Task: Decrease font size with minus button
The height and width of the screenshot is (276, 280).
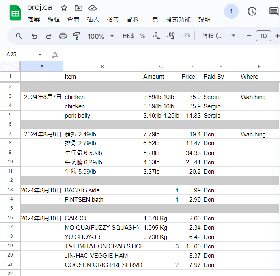Action: click(x=249, y=36)
